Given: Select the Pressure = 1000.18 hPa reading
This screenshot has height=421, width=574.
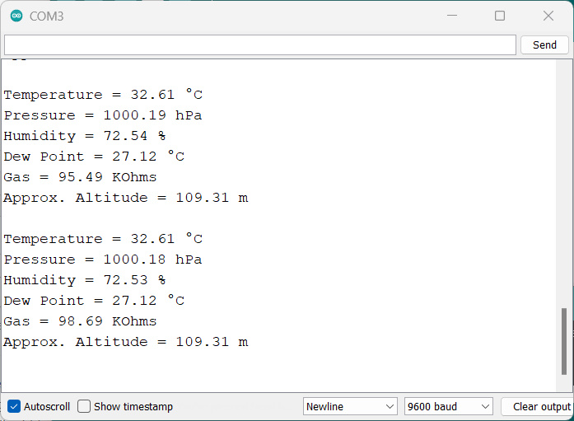Looking at the screenshot, I should coord(103,260).
